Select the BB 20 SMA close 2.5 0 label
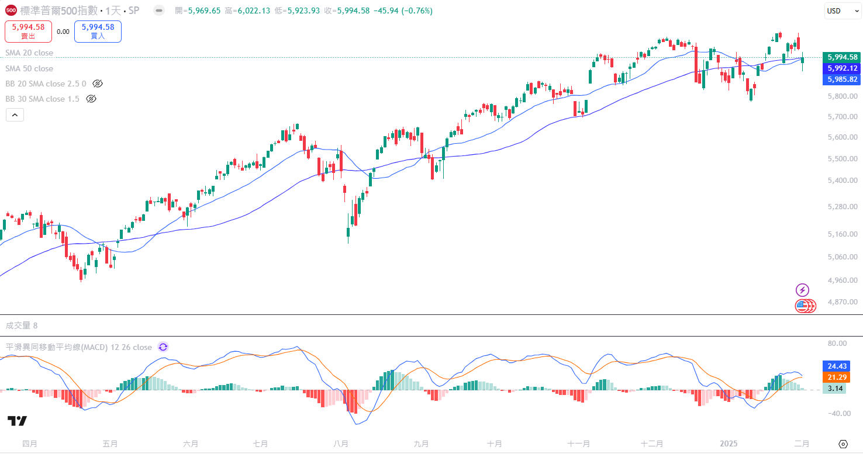Screen dimensions: 863x454 point(46,84)
